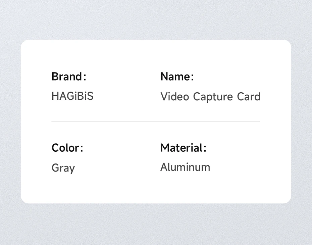Click the word "Video" in the name
The height and width of the screenshot is (245, 312).
tap(175, 97)
